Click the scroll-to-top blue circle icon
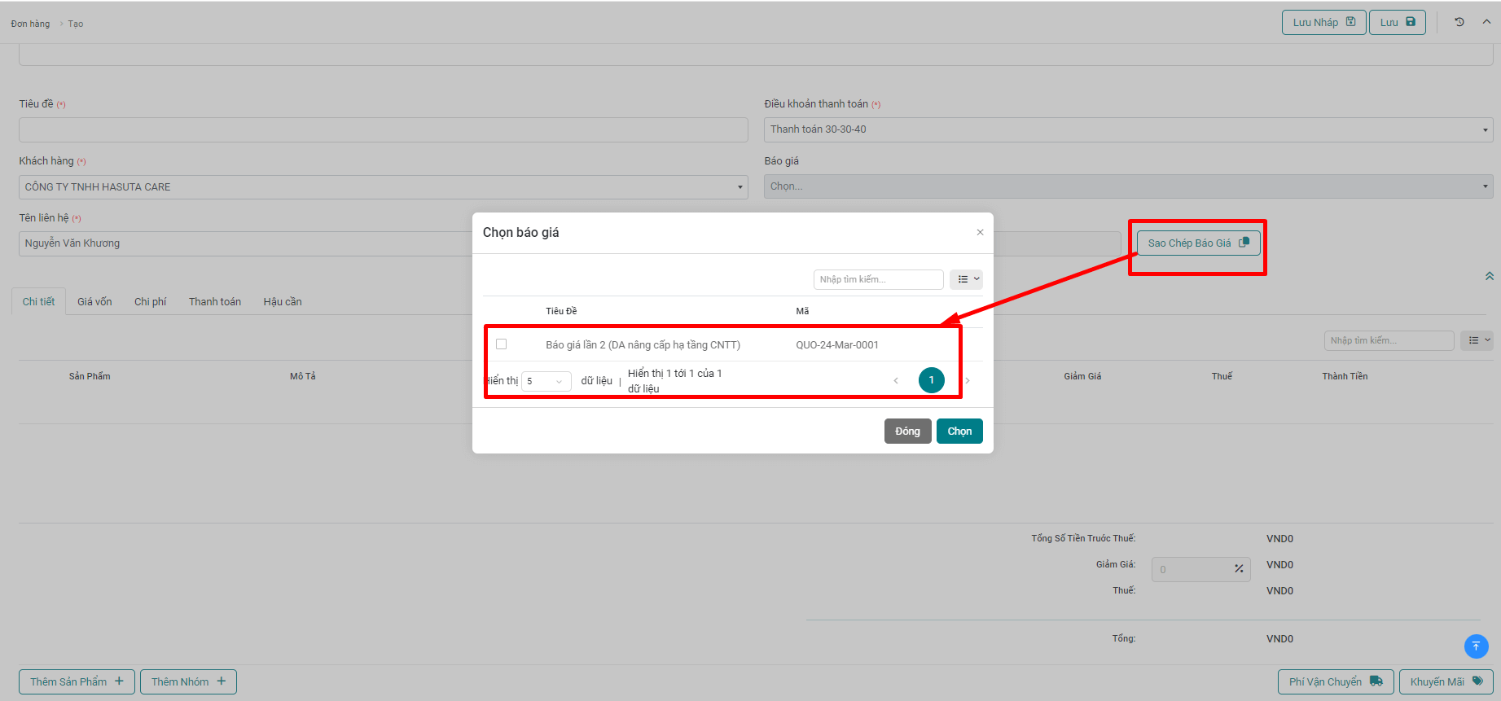 pyautogui.click(x=1476, y=646)
